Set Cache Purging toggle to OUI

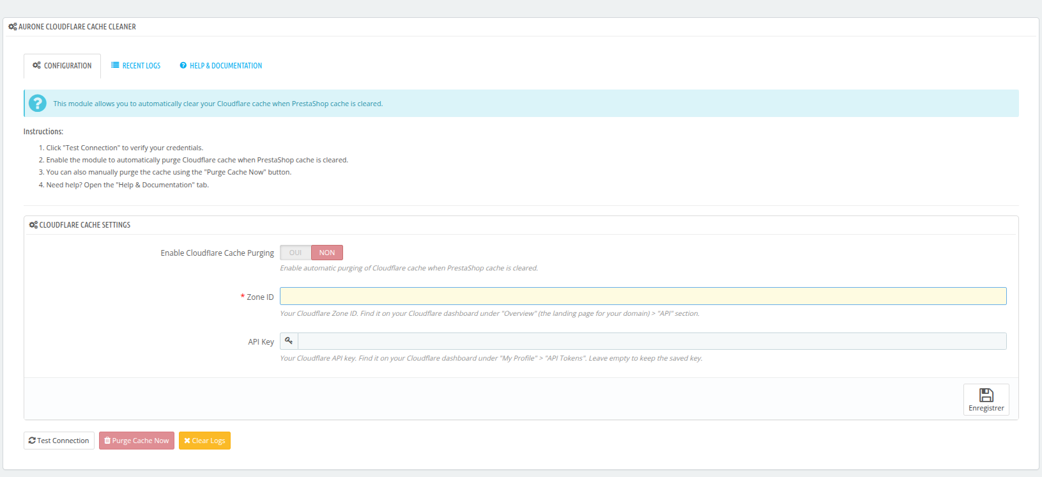pyautogui.click(x=295, y=253)
